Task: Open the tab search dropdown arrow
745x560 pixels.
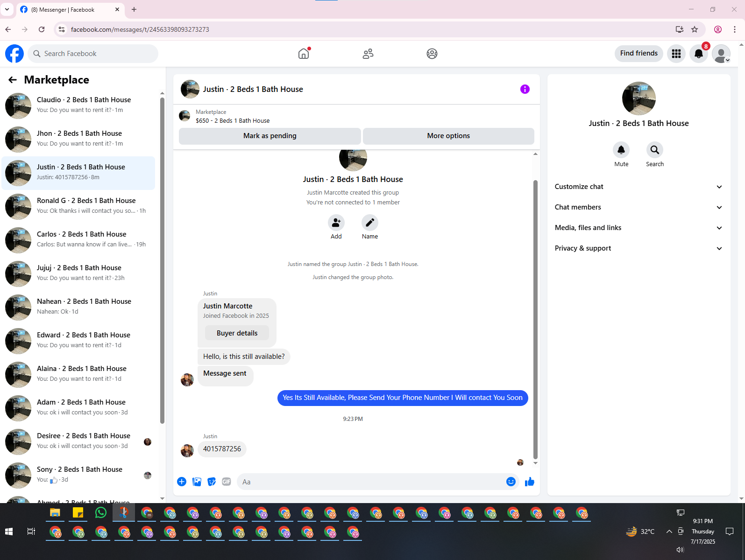Action: click(x=7, y=9)
